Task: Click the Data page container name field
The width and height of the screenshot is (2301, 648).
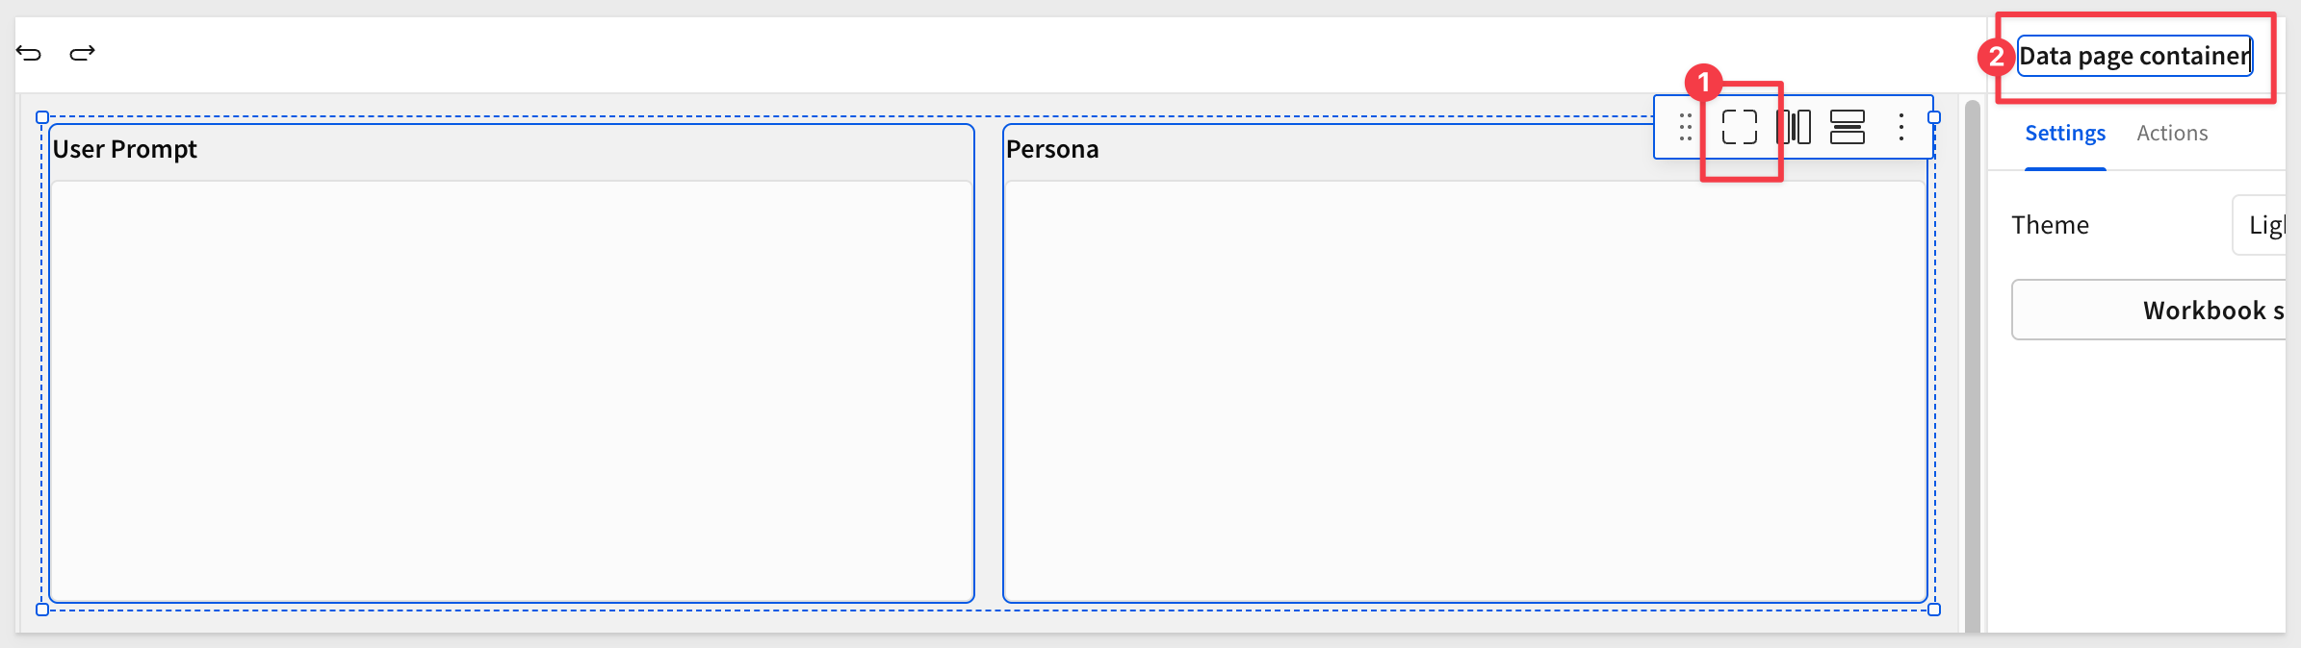Action: [2134, 56]
